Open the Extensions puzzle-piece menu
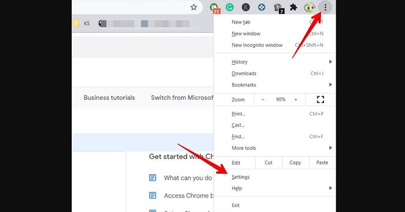Image resolution: width=405 pixels, height=212 pixels. 293,8
